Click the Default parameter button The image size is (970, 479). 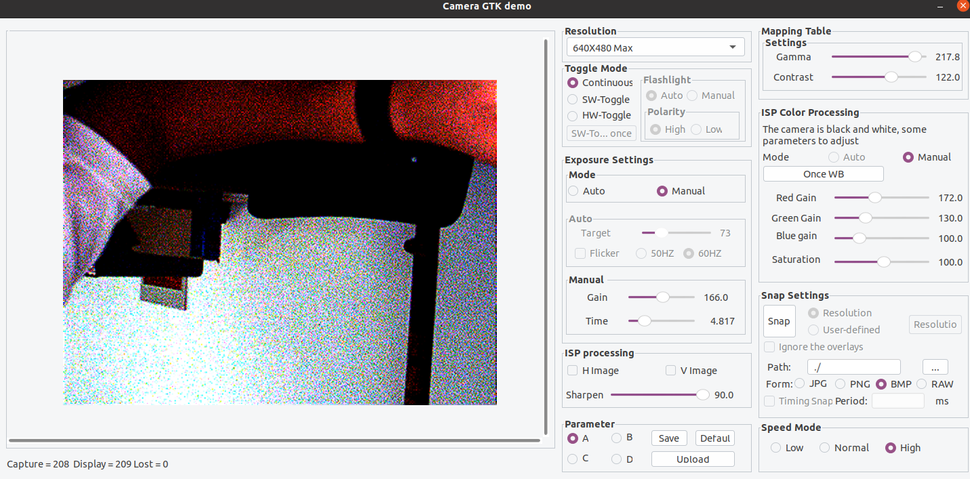[715, 438]
